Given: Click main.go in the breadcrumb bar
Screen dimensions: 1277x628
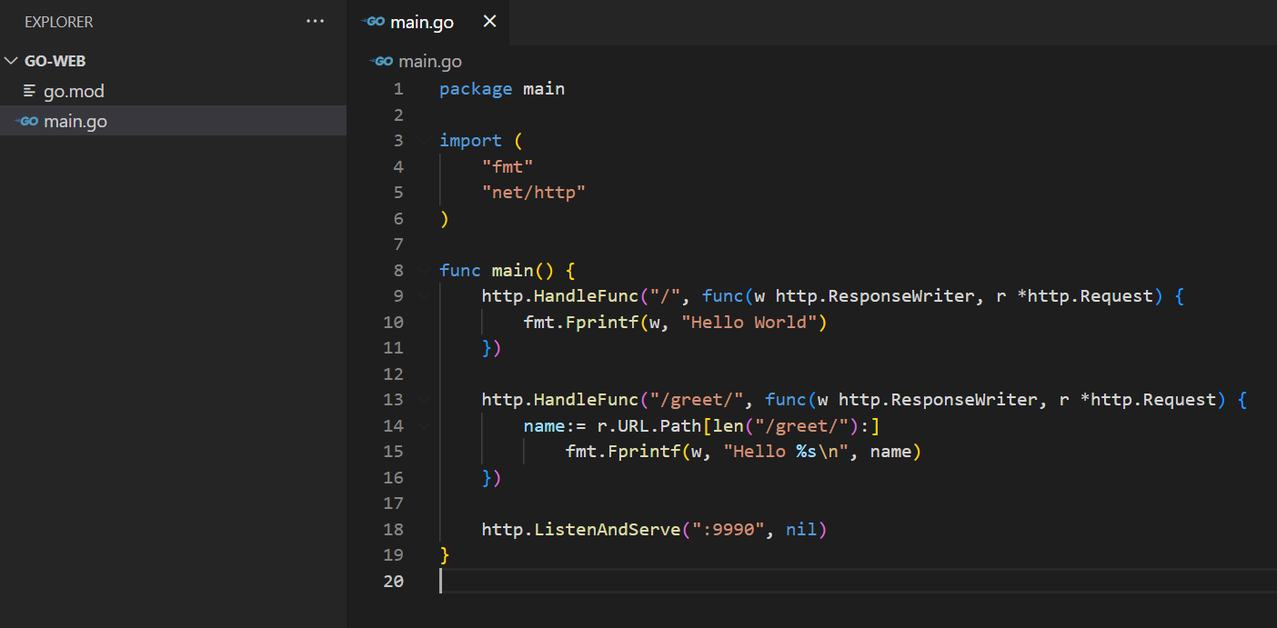Looking at the screenshot, I should point(430,61).
